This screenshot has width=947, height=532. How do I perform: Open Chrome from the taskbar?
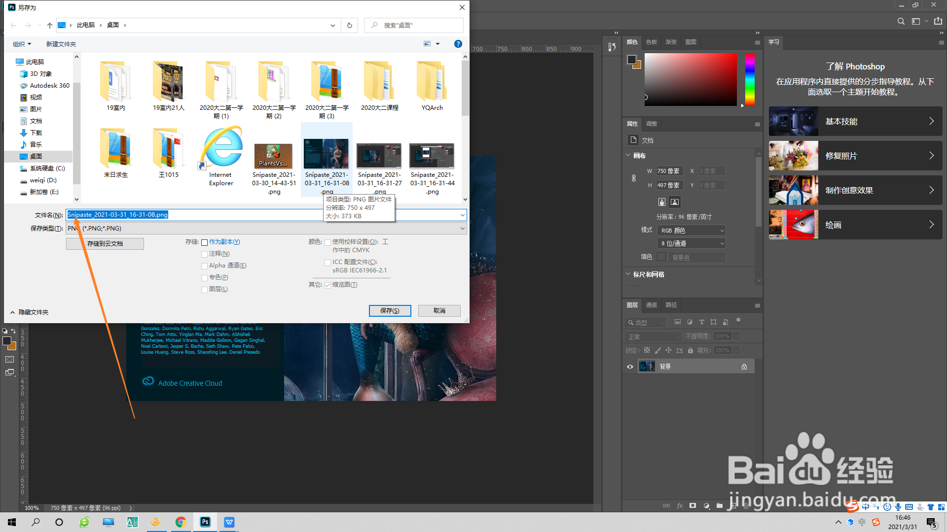coord(181,522)
